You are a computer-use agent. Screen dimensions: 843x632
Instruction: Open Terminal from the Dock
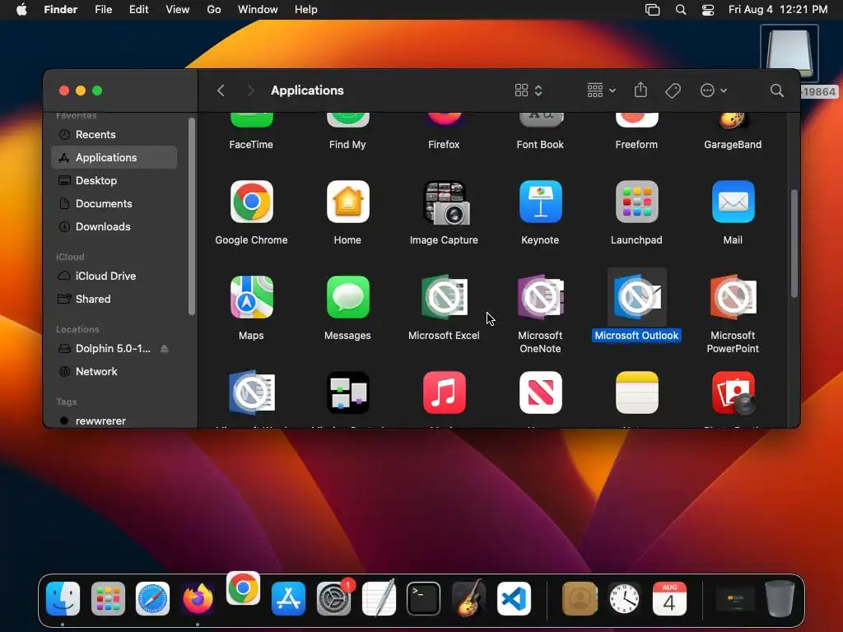[x=424, y=598]
